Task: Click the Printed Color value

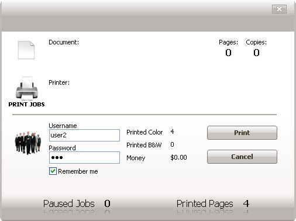Action: (172, 132)
